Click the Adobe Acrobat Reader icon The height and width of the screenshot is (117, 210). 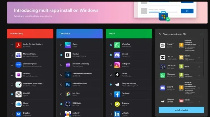[18, 45]
